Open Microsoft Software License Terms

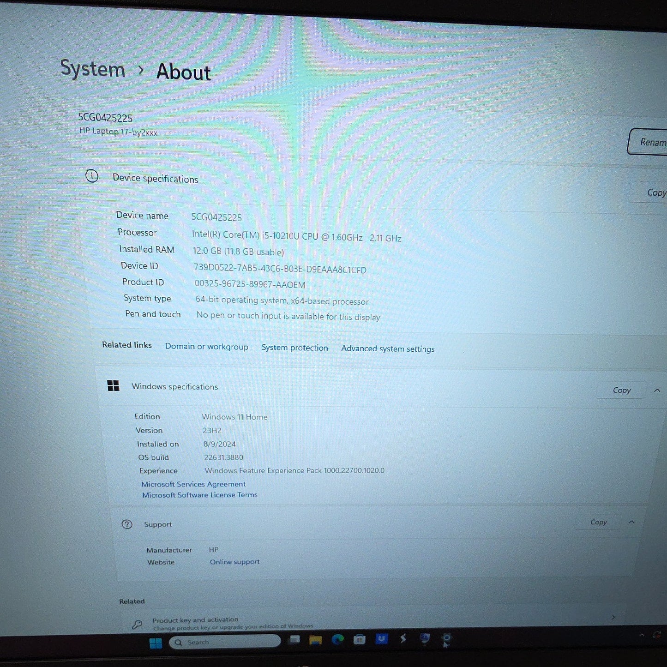click(200, 494)
